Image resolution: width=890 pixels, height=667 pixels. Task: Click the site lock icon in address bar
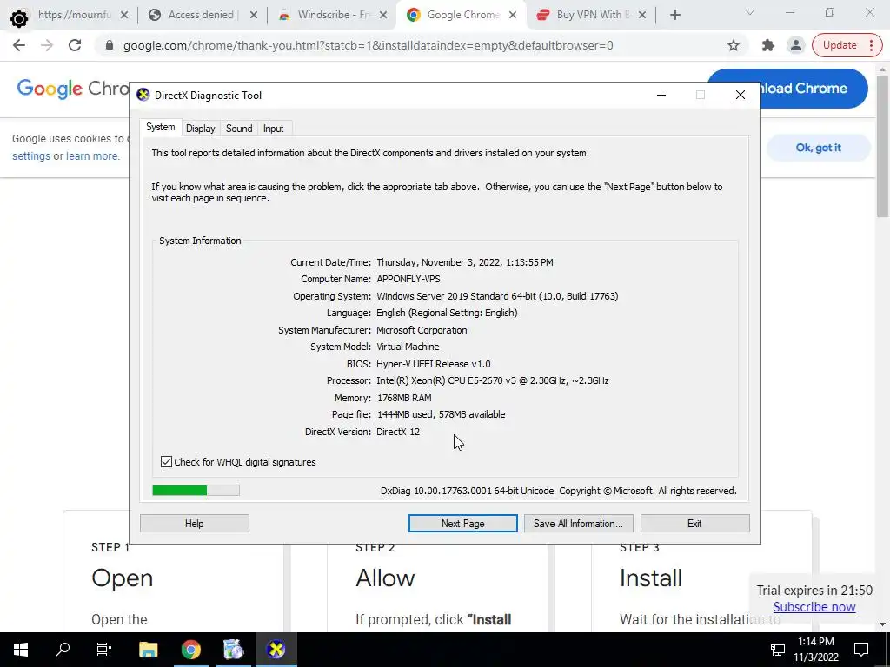point(110,45)
